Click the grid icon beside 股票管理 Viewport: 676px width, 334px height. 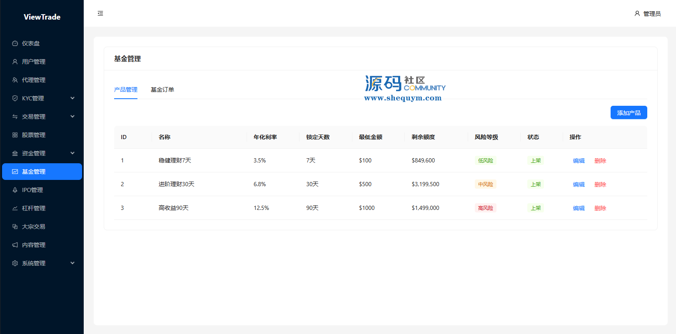pos(15,135)
